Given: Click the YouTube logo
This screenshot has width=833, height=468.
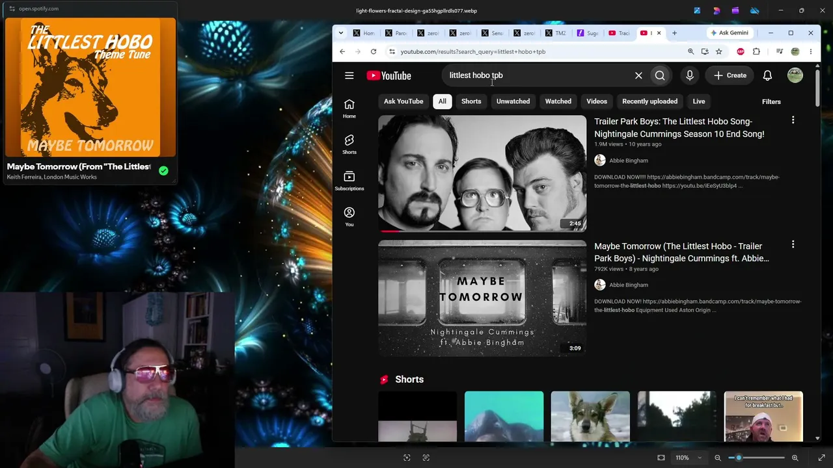Looking at the screenshot, I should (389, 75).
